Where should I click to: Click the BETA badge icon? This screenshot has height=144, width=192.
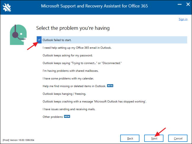pyautogui.click(x=110, y=86)
